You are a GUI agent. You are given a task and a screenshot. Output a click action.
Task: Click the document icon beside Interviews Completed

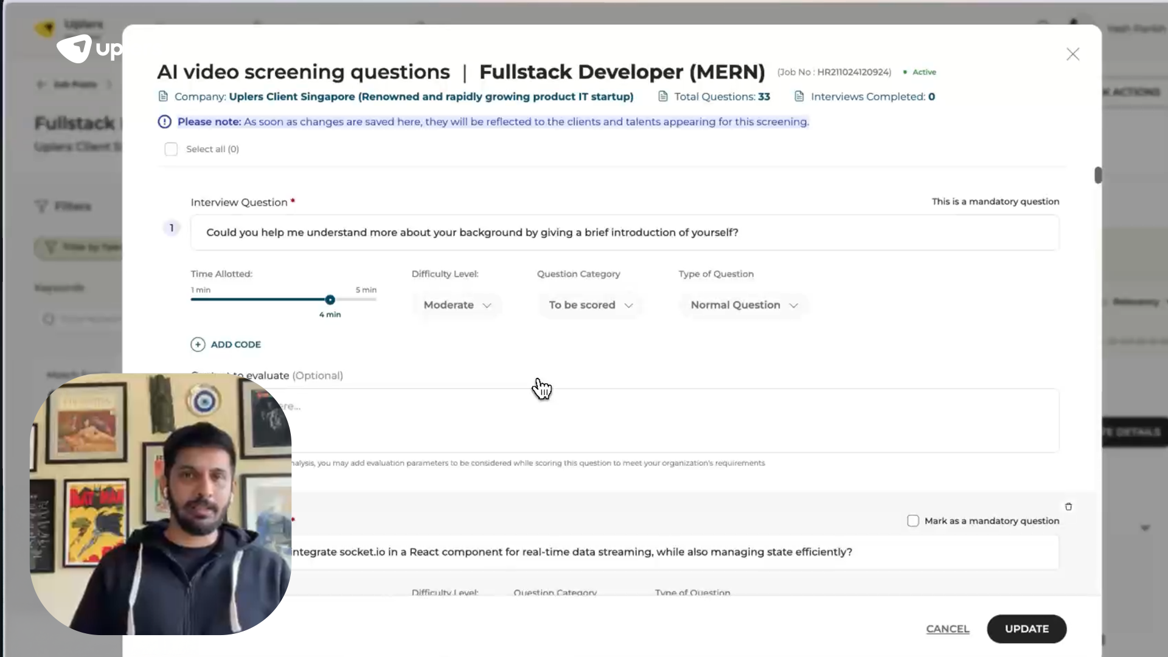799,96
